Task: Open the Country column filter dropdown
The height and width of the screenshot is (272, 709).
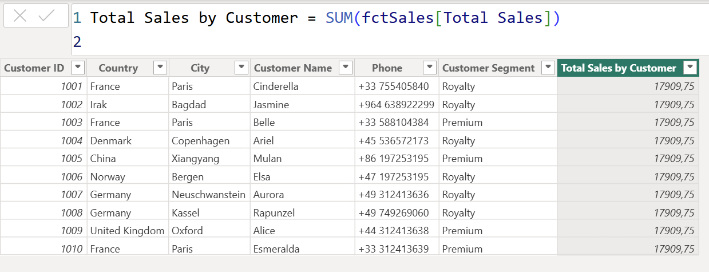Action: point(160,68)
